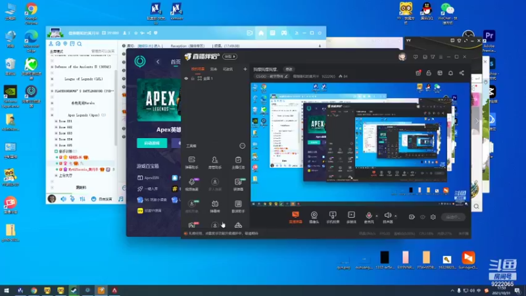Expand Room 003 in YY channel tree
The height and width of the screenshot is (296, 526).
56,134
